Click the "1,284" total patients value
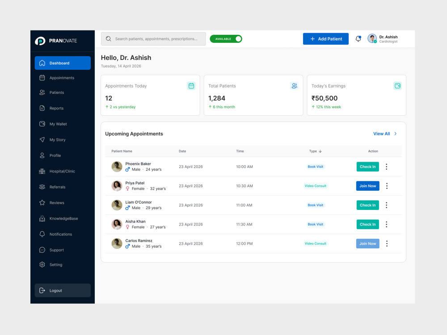Image resolution: width=447 pixels, height=335 pixels. pos(217,98)
